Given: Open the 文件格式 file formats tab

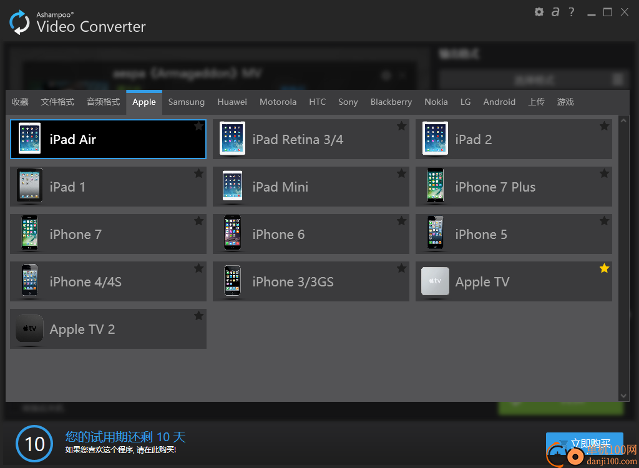Looking at the screenshot, I should tap(57, 102).
